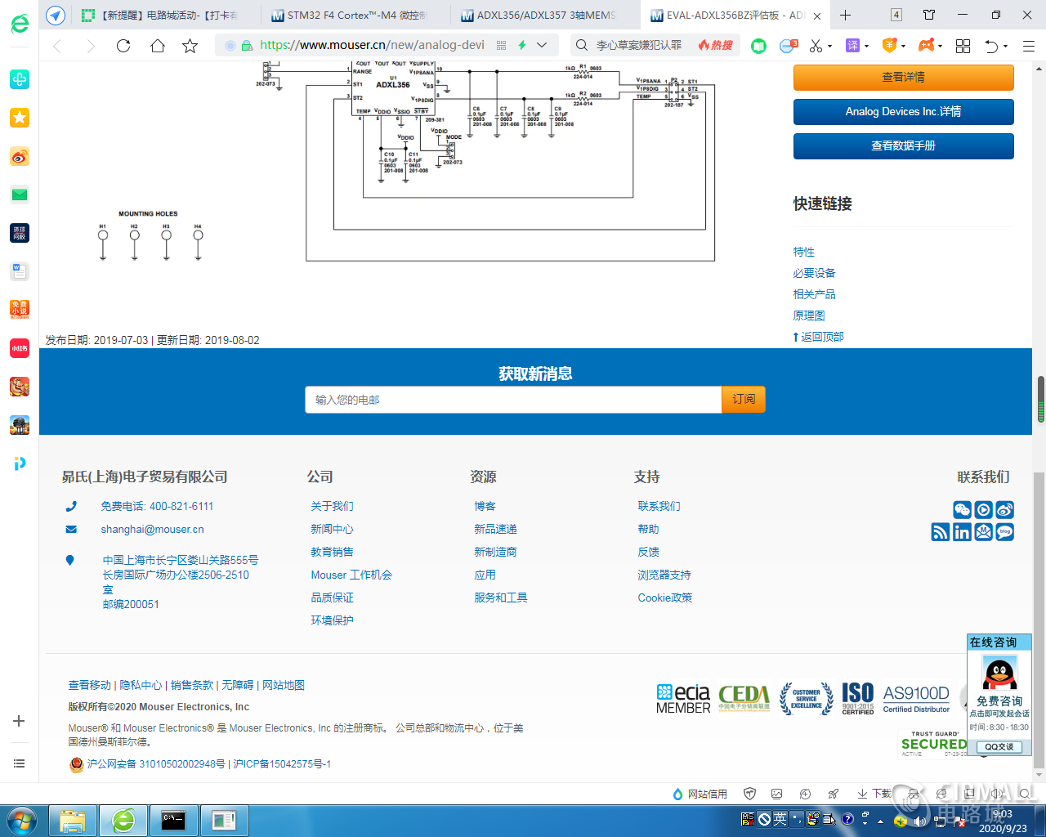
Task: Open the 新闻中心 footer link
Action: [x=332, y=530]
